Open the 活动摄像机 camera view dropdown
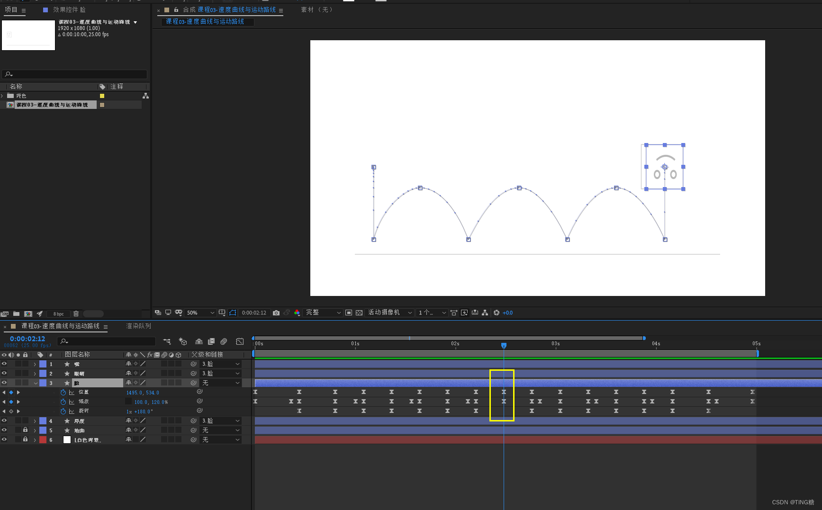Image resolution: width=822 pixels, height=510 pixels. point(390,313)
